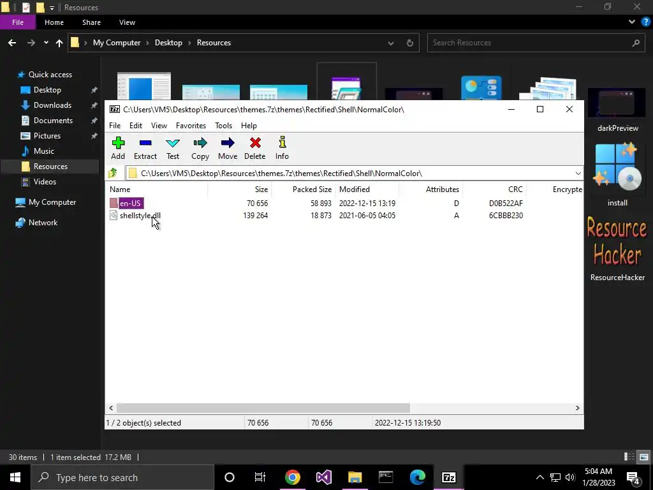This screenshot has width=653, height=490.
Task: Click the scroll-left arrow in 7-Zip list
Action: (x=111, y=408)
